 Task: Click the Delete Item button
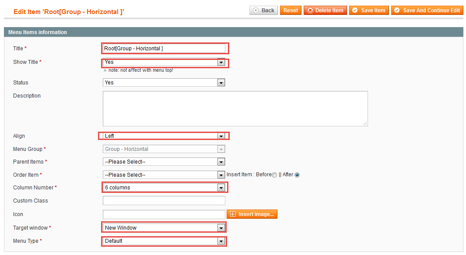pos(325,10)
